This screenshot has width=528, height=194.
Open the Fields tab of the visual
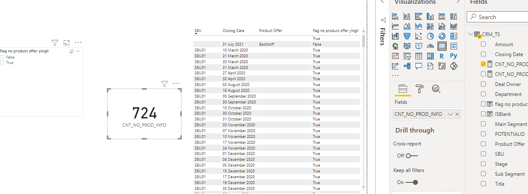(402, 88)
